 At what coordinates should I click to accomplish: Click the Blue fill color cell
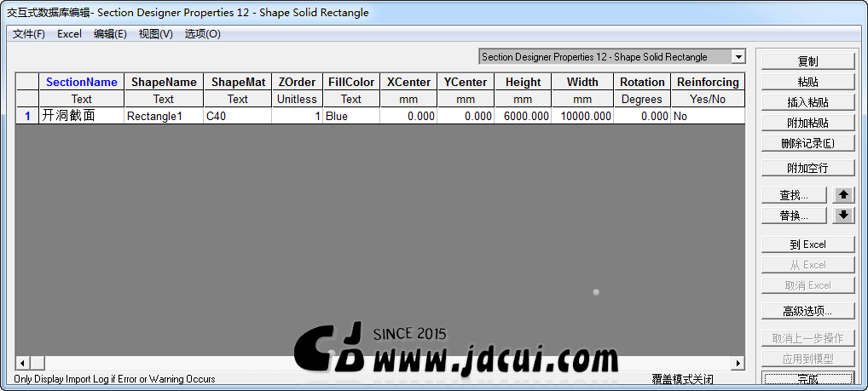point(351,116)
